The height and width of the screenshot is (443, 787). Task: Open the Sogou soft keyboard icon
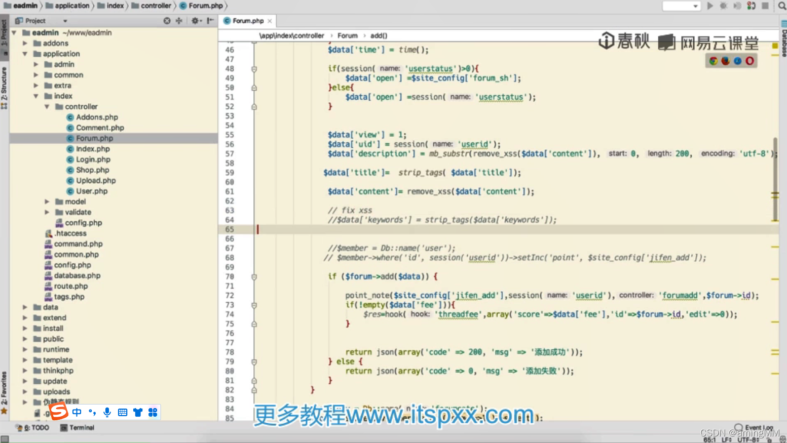coord(122,413)
